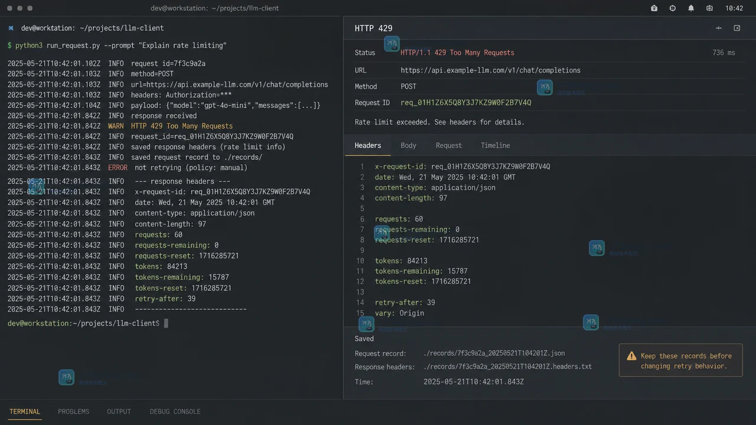Select the Timeline tab

click(495, 145)
